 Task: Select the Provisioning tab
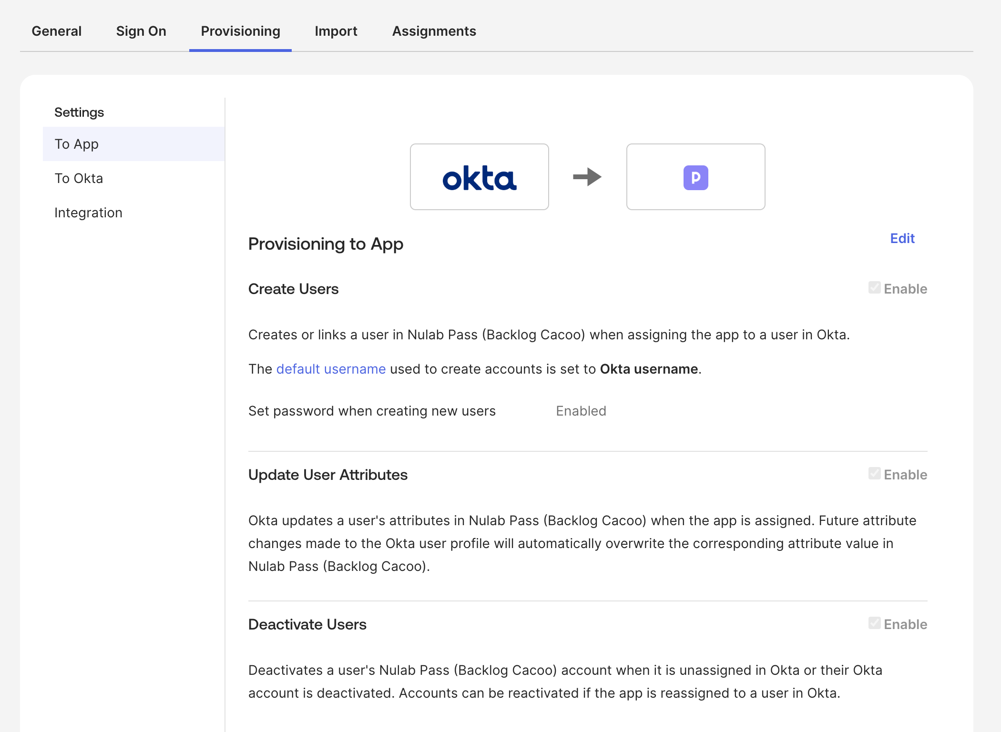pyautogui.click(x=240, y=31)
